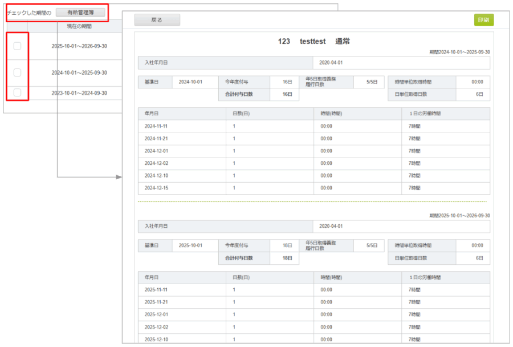The image size is (513, 347).
Task: Tick the 2024-10-01～2025-09-30 period checkbox
Action: [x=17, y=72]
